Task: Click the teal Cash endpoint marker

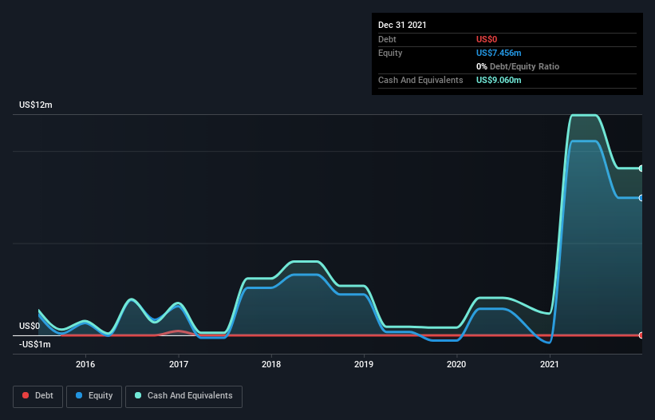Action: 641,168
